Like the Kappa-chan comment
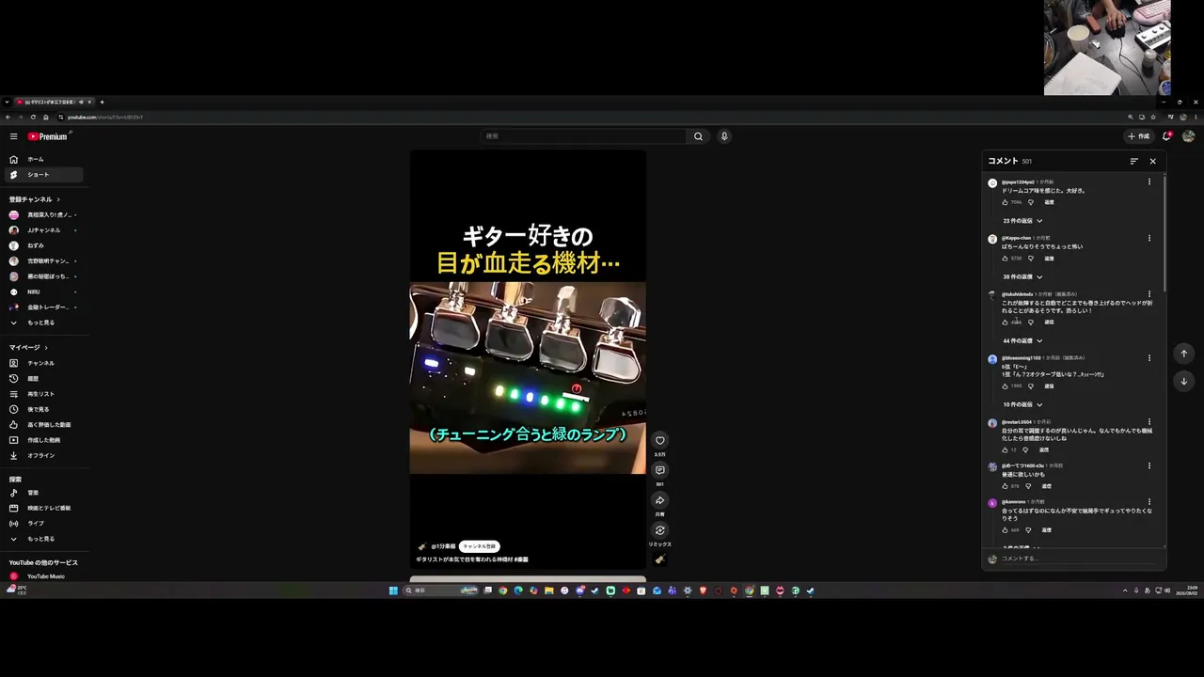The height and width of the screenshot is (677, 1204). click(1005, 259)
